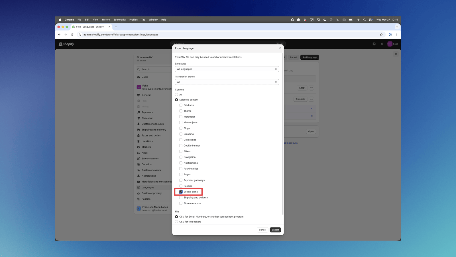456x257 pixels.
Task: Check the Packing slips checkbox
Action: pos(181,169)
